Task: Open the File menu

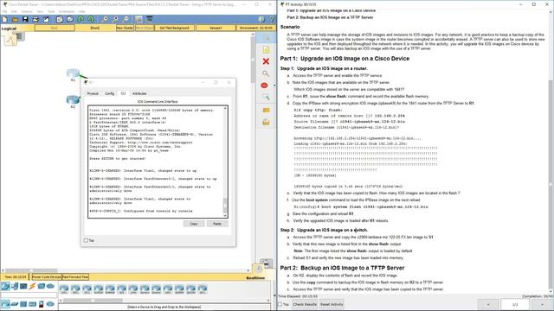Action: coord(4,11)
